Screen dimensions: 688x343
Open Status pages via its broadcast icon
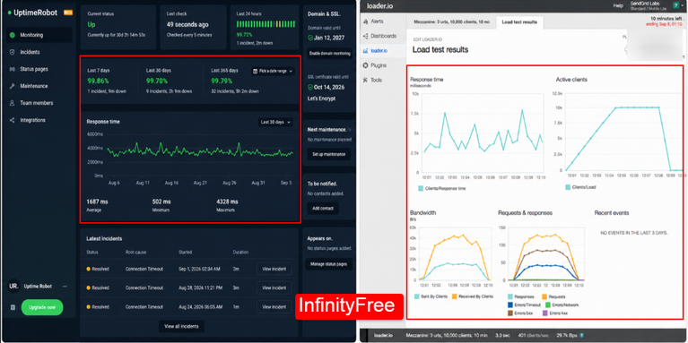(13, 69)
